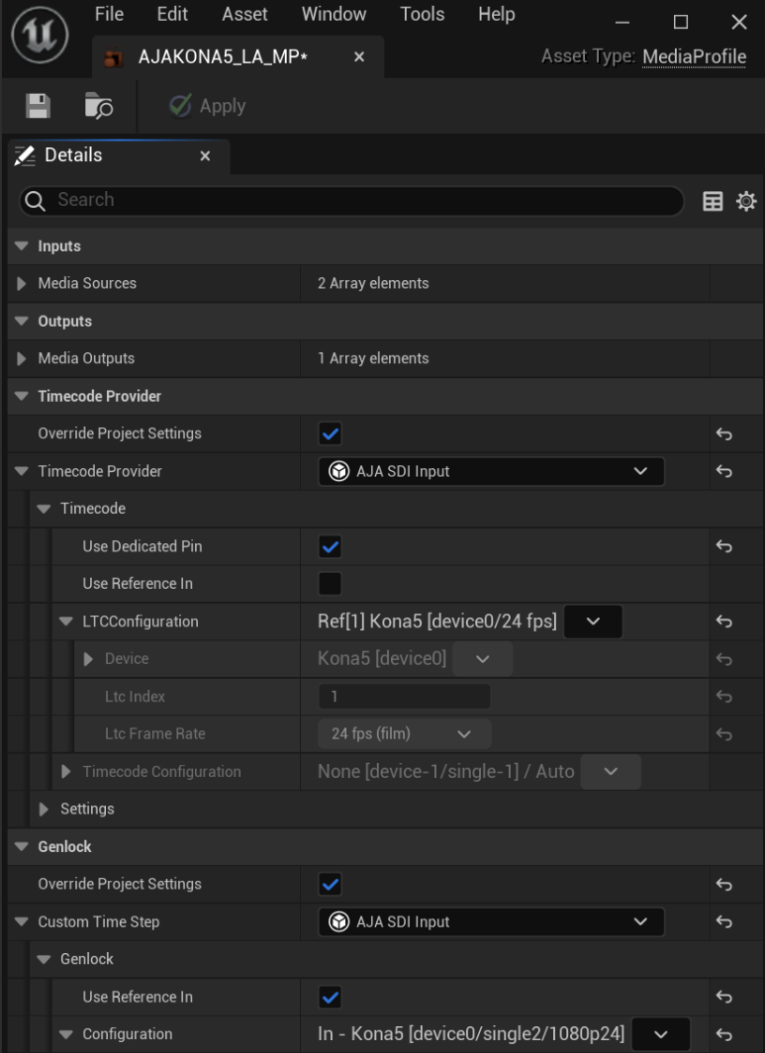Open the Details display filter grid icon
Image resolution: width=765 pixels, height=1053 pixels.
point(711,200)
